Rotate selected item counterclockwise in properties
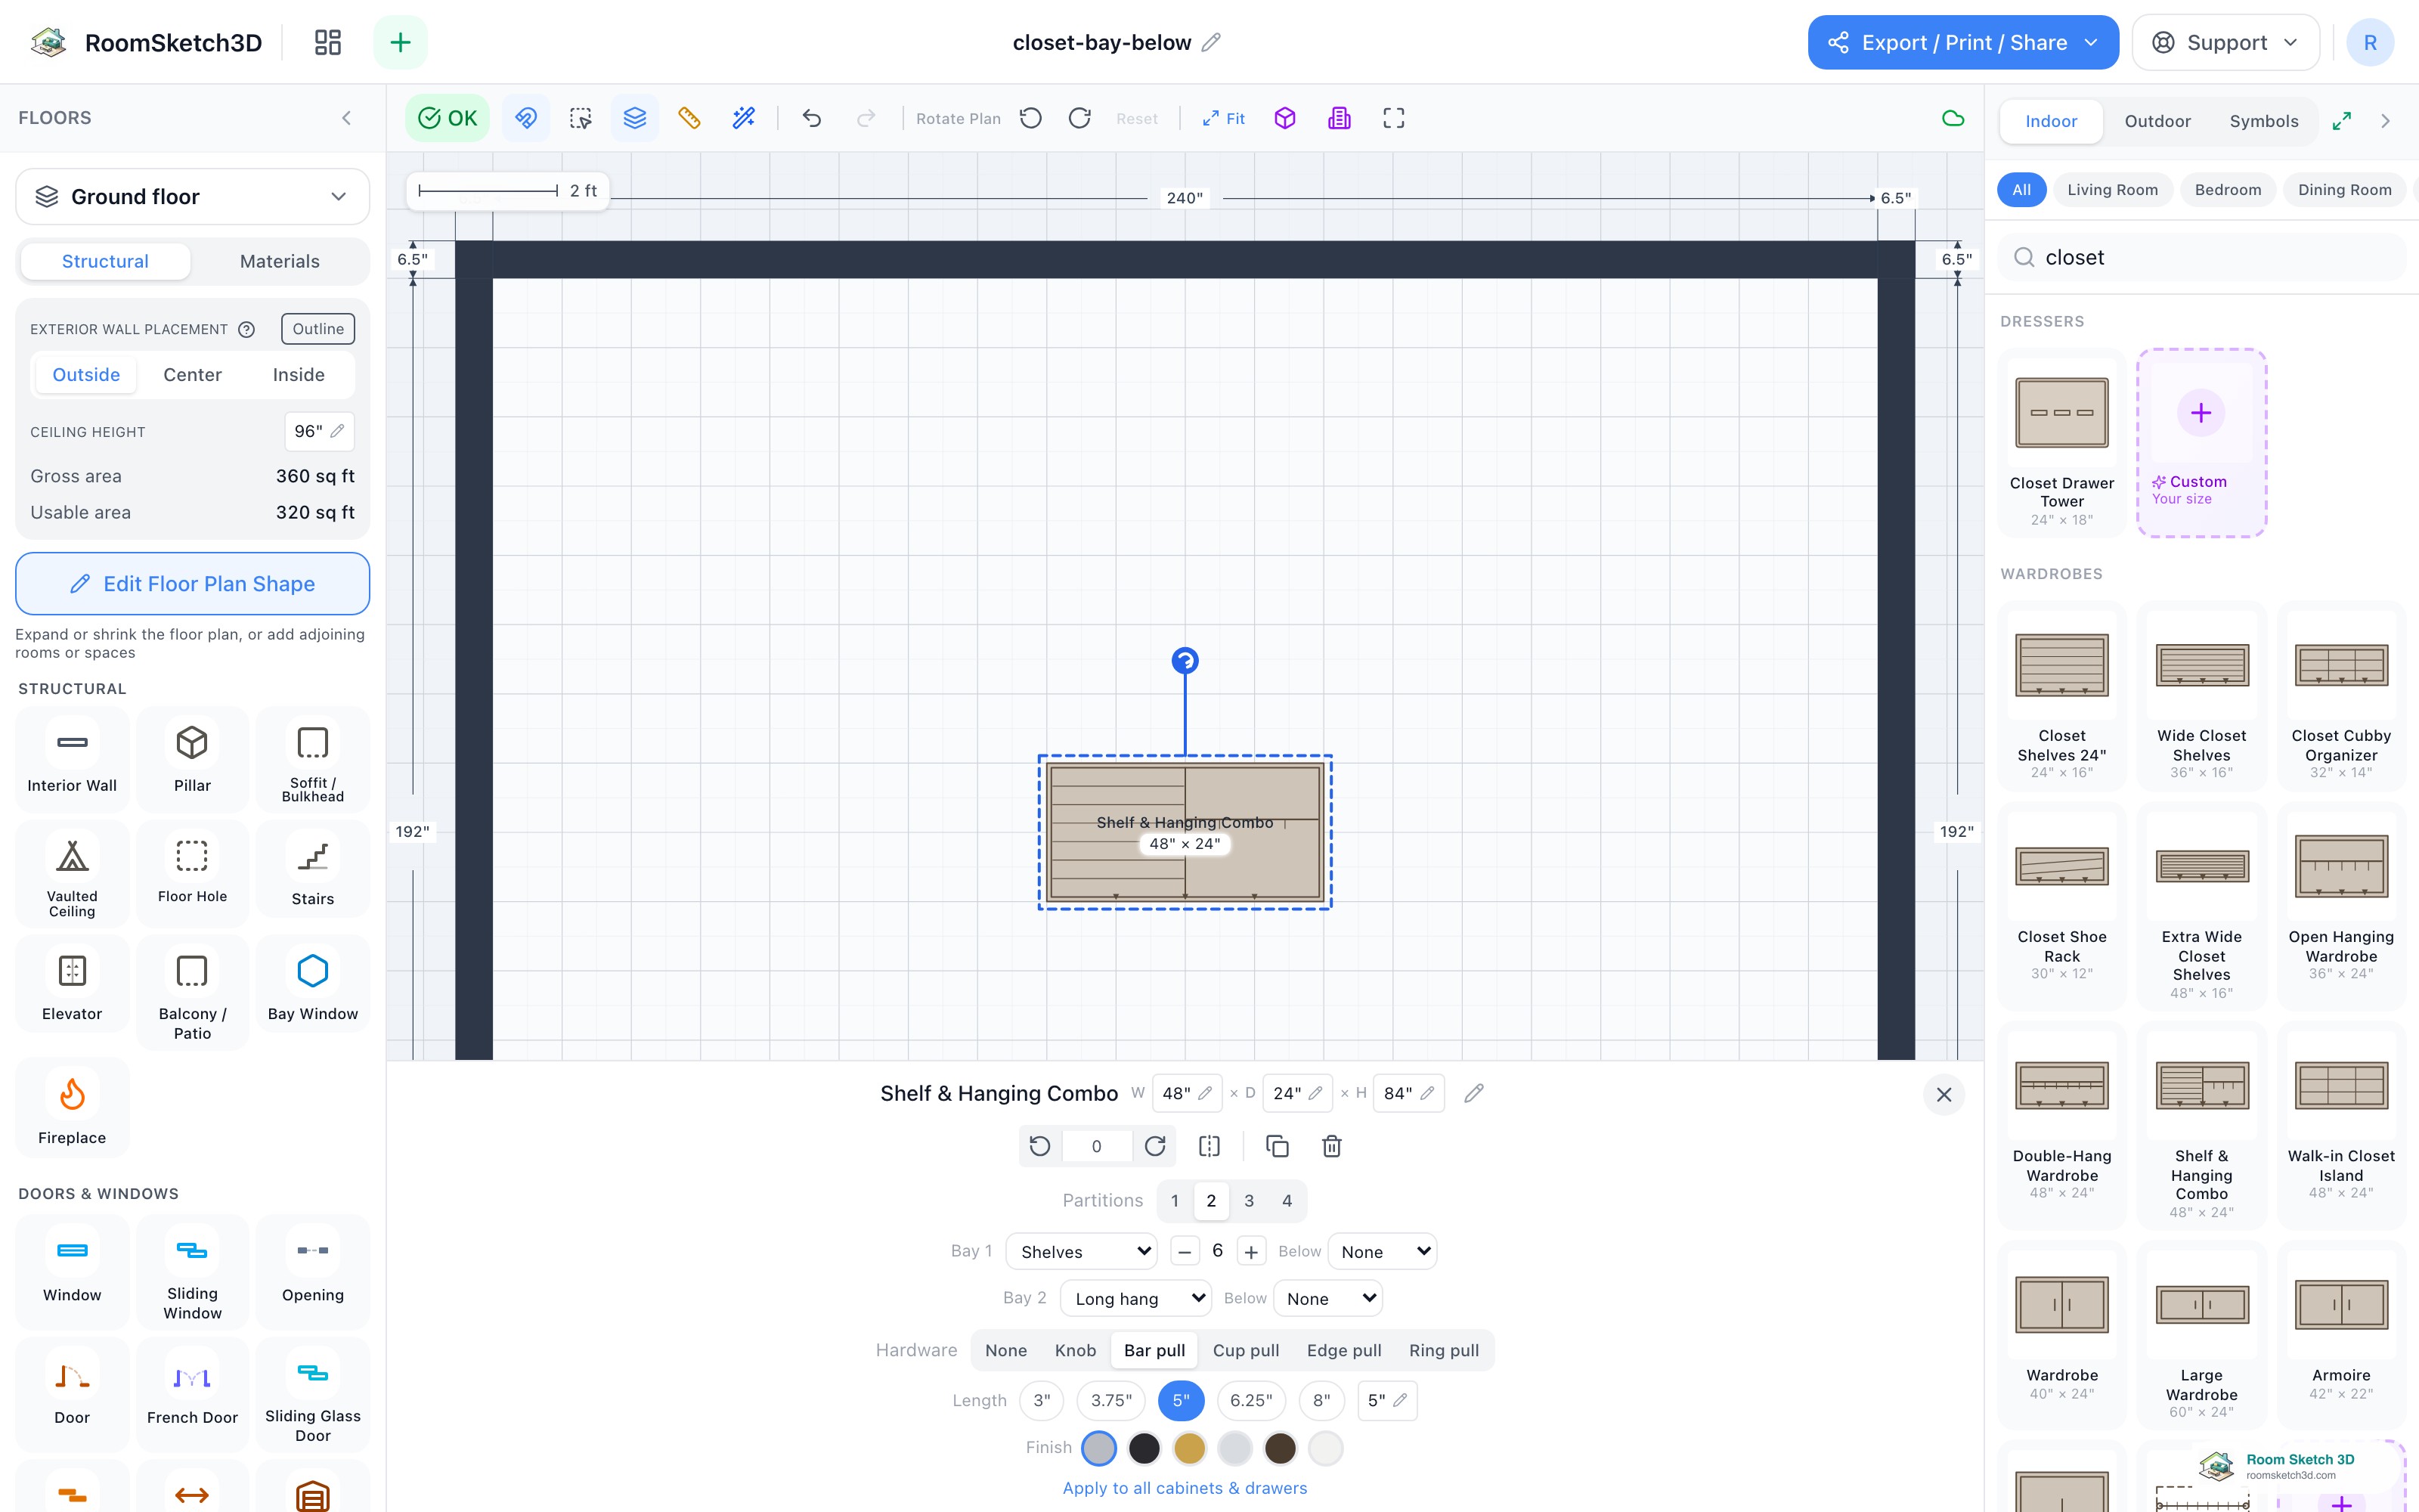Viewport: 2419px width, 1512px height. click(x=1041, y=1146)
